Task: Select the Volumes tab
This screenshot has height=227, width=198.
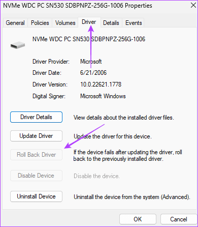Action: 65,23
